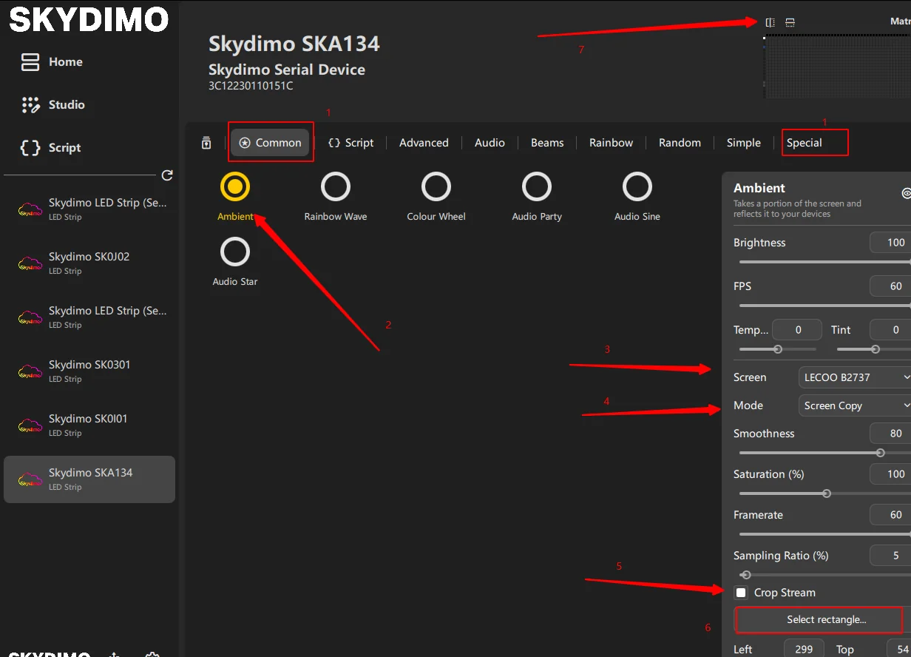Select the Rainbow Wave effect
911x657 pixels.
pyautogui.click(x=335, y=187)
